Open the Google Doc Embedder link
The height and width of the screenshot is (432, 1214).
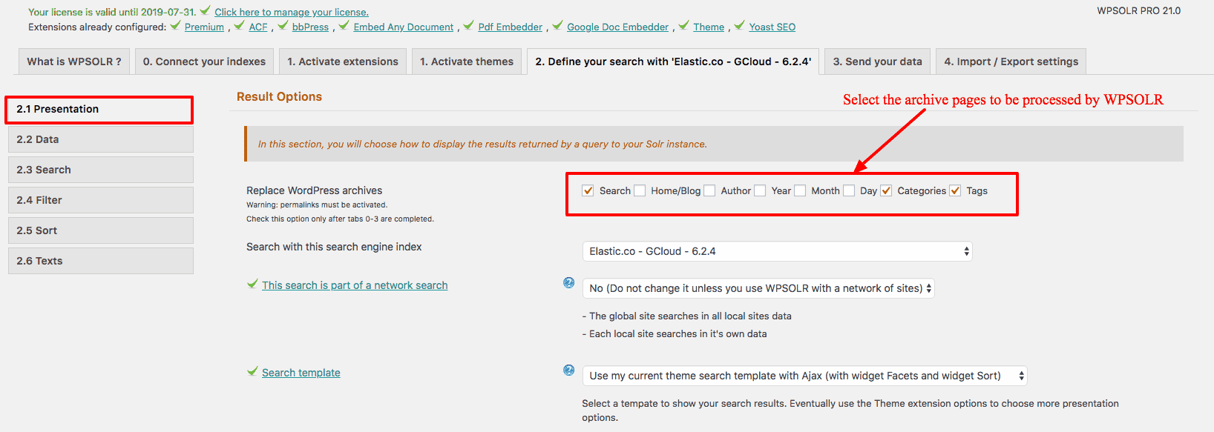click(x=618, y=27)
